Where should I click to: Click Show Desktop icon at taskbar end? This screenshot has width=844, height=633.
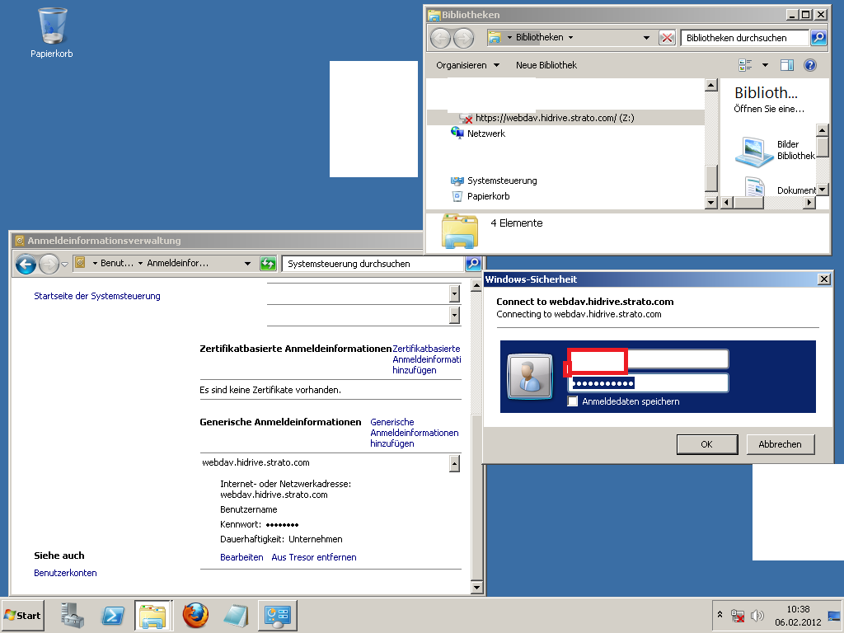(x=834, y=616)
